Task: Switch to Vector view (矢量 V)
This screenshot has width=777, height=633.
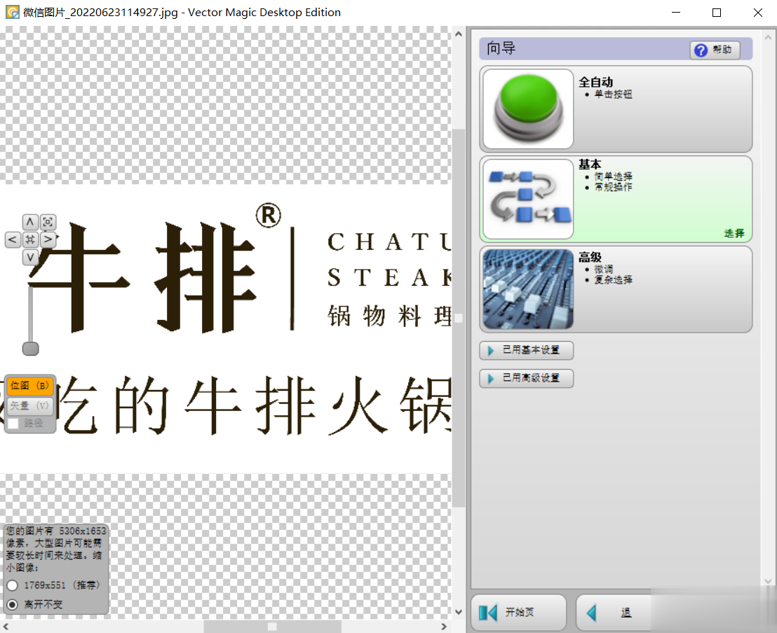Action: pos(29,406)
